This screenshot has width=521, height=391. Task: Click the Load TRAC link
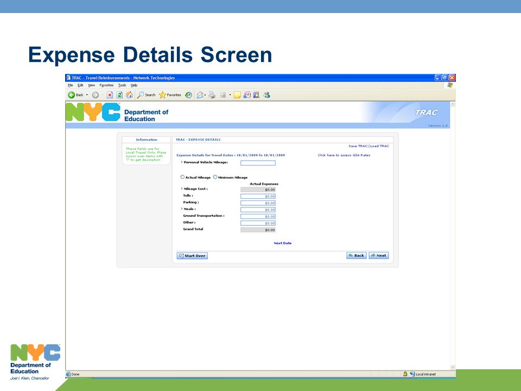[x=379, y=146]
